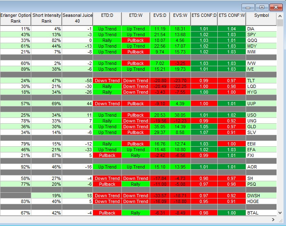Click the Seasonal Juice 40 column header
Screen dimensions: 286x226
pos(77,19)
